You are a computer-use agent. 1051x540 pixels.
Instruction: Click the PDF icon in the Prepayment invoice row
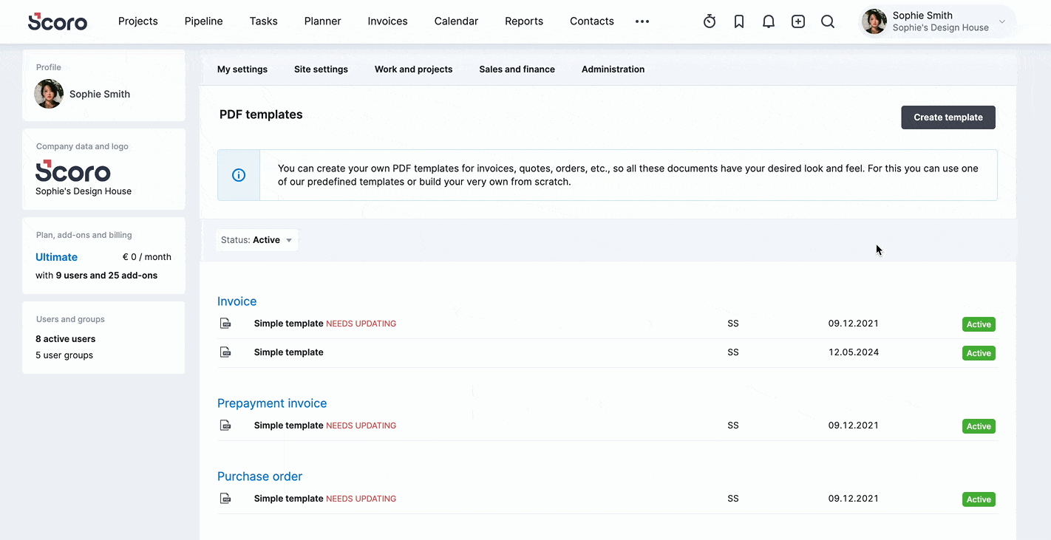point(225,425)
